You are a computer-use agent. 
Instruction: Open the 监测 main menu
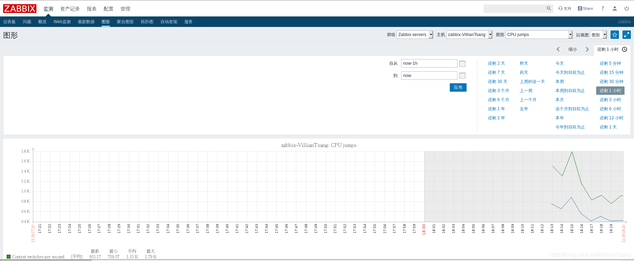tap(48, 9)
